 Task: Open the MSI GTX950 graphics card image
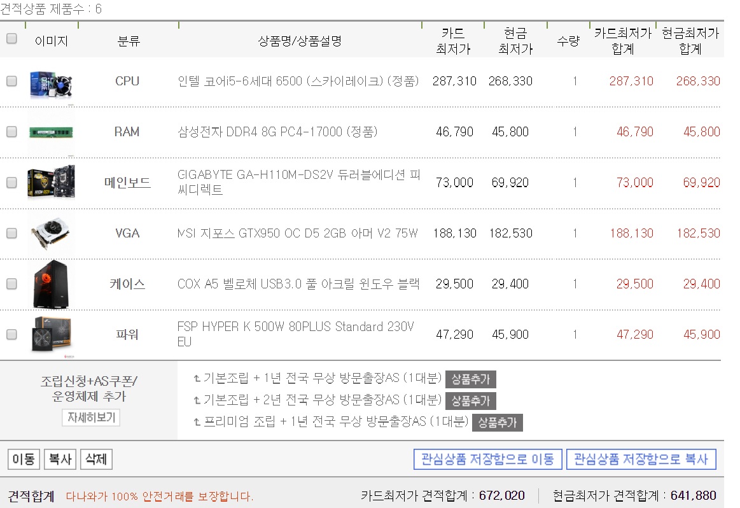[51, 234]
